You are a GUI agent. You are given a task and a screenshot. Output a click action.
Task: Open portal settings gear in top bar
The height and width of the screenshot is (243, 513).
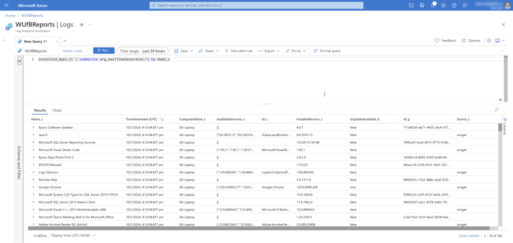coord(443,5)
